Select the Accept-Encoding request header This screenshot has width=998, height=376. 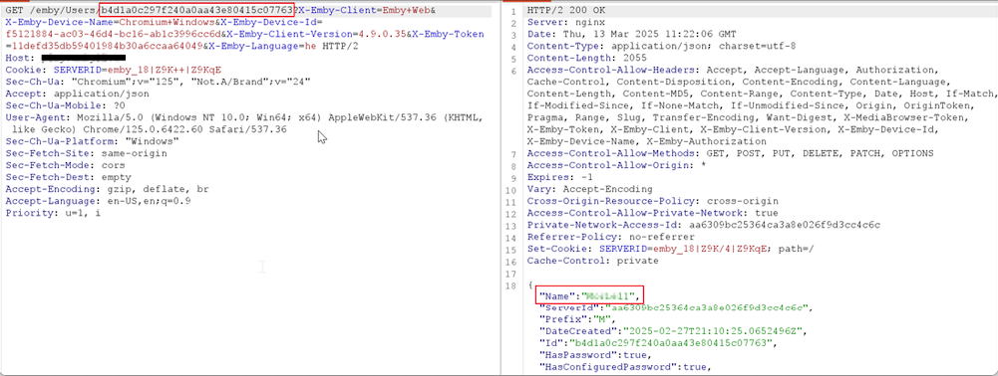click(x=107, y=189)
